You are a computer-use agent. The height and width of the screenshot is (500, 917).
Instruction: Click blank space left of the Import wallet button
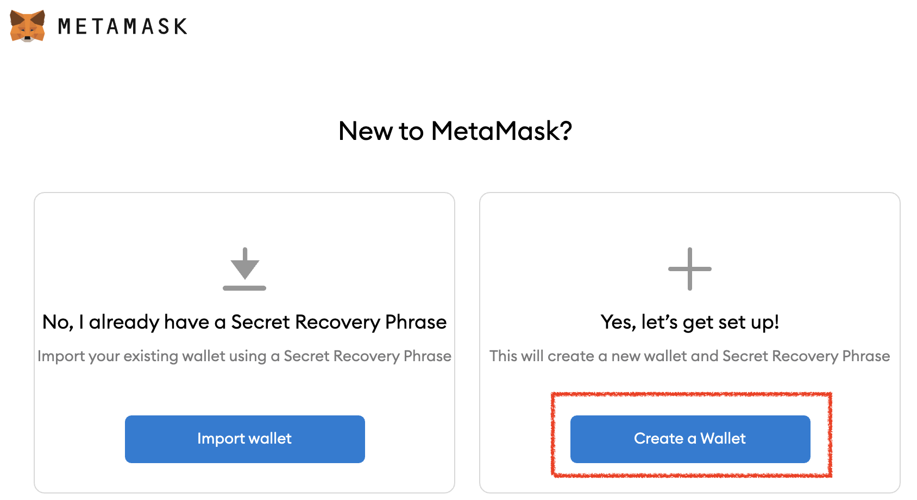click(79, 439)
